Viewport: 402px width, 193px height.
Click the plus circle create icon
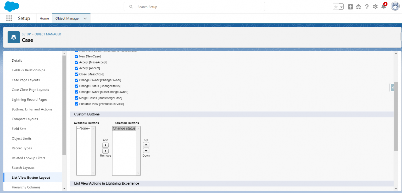tap(350, 7)
